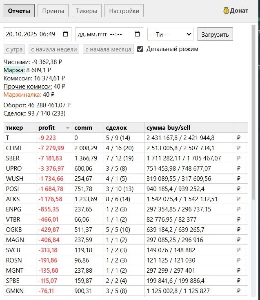Click the 'с утра' preset button
This screenshot has width=260, height=300.
tap(14, 49)
